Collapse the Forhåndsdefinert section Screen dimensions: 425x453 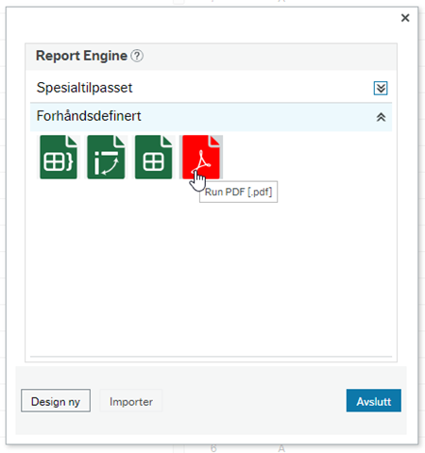point(381,117)
